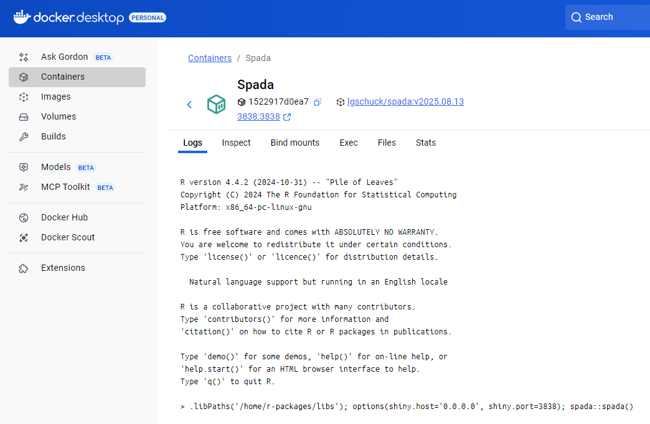Viewport: 650px width, 424px height.
Task: Open the lgschuck/spada:v2025.08.13 image link
Action: [x=405, y=101]
